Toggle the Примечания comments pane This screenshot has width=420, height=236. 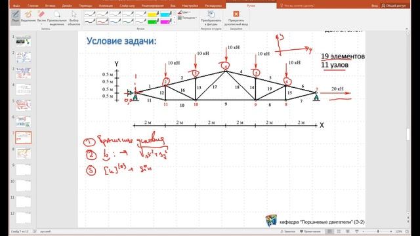click(310, 231)
